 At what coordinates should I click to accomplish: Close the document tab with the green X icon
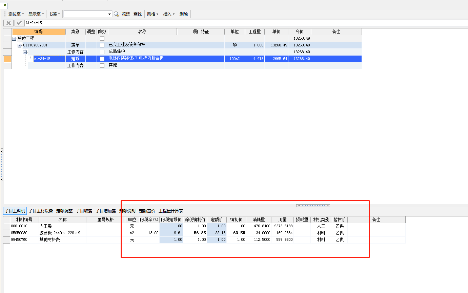(5, 5)
